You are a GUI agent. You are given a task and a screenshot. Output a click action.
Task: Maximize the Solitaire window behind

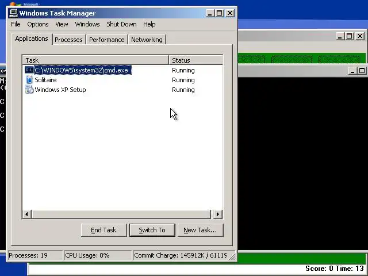(350, 36)
